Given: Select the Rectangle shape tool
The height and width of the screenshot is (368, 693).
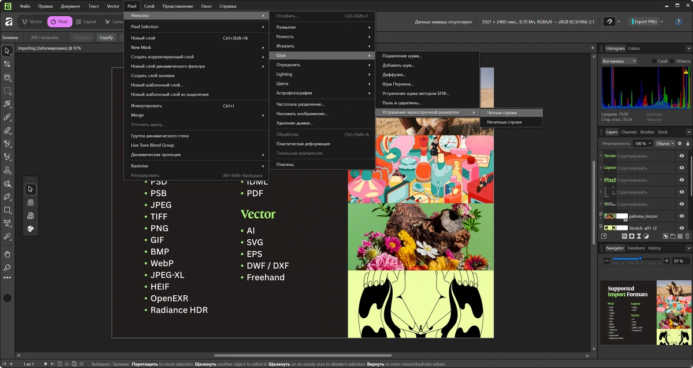Looking at the screenshot, I should pos(7,210).
